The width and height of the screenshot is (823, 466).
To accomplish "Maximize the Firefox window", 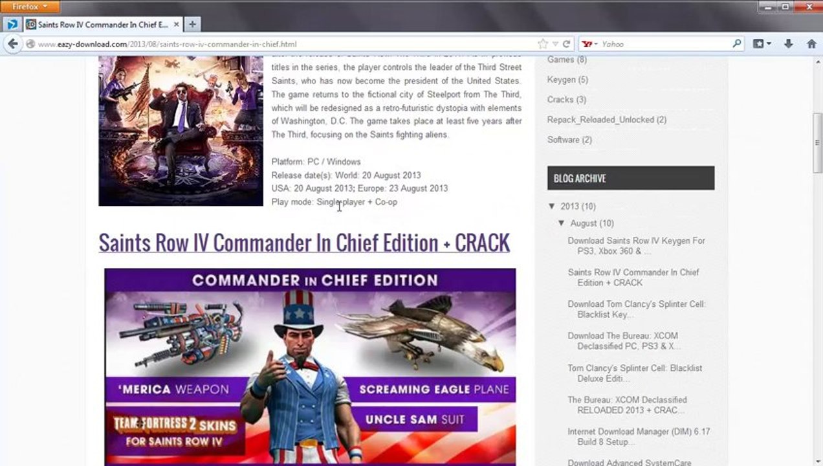I will point(785,6).
